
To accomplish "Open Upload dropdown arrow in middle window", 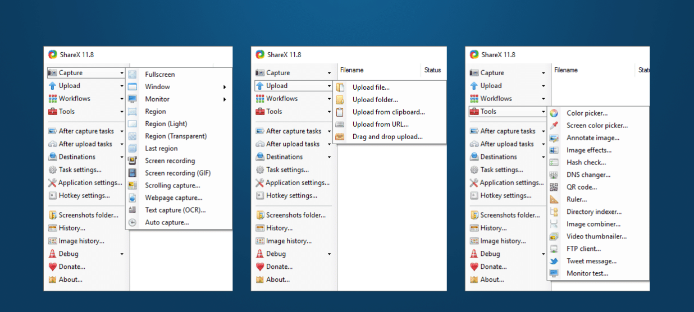I will point(329,86).
